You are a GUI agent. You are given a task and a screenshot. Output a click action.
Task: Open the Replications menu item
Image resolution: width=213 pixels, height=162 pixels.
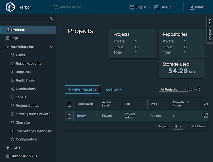pos(25,80)
